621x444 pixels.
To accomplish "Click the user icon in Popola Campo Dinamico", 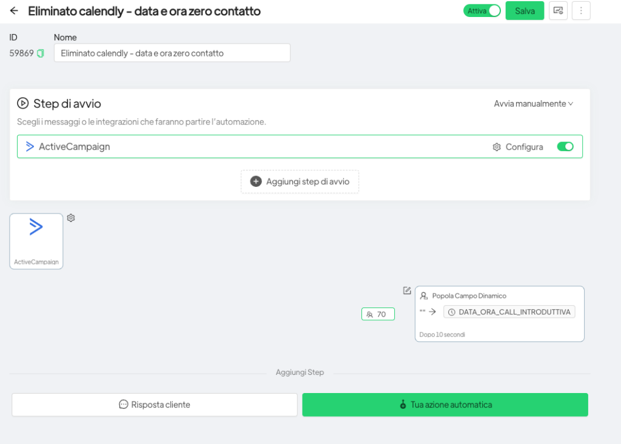I will (x=424, y=296).
